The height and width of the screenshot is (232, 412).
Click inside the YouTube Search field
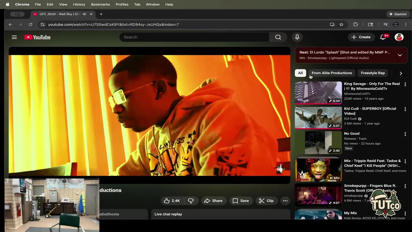(194, 37)
